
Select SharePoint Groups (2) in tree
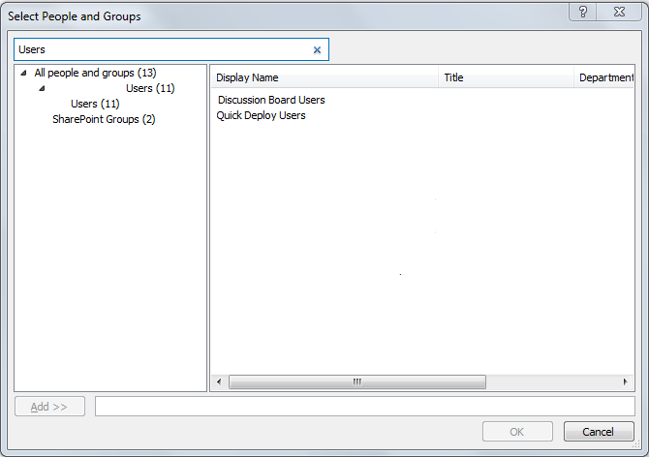(x=104, y=119)
